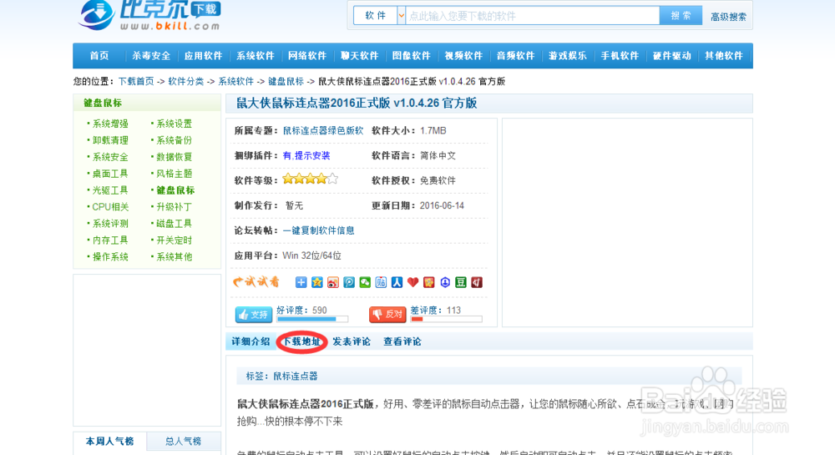This screenshot has height=455, width=835.
Task: Switch to 发表评论 tab
Action: click(x=352, y=341)
